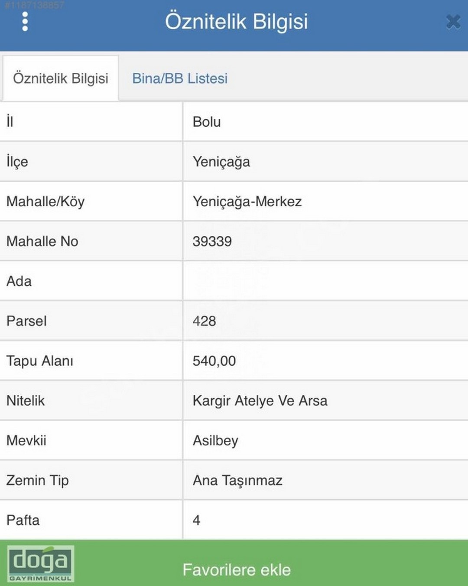The height and width of the screenshot is (586, 468).
Task: Click the Doğa Gayrimenkul logo
Action: click(x=40, y=563)
